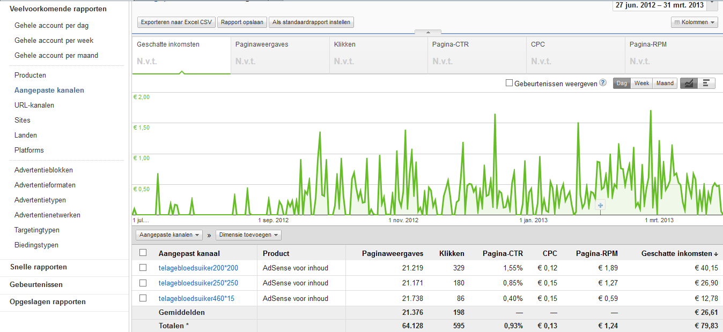Open telagebloedsuiker460*15 channel link
The image size is (723, 332).
pos(196,298)
